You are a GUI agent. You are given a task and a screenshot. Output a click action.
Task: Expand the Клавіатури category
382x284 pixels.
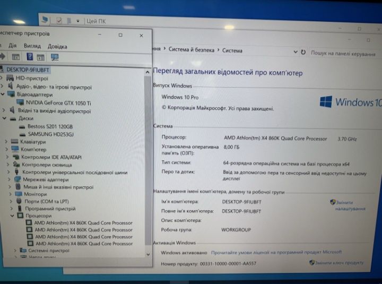(6, 141)
